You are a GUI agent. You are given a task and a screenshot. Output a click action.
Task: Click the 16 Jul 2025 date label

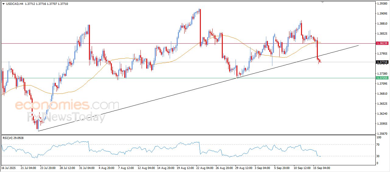pyautogui.click(x=8, y=168)
